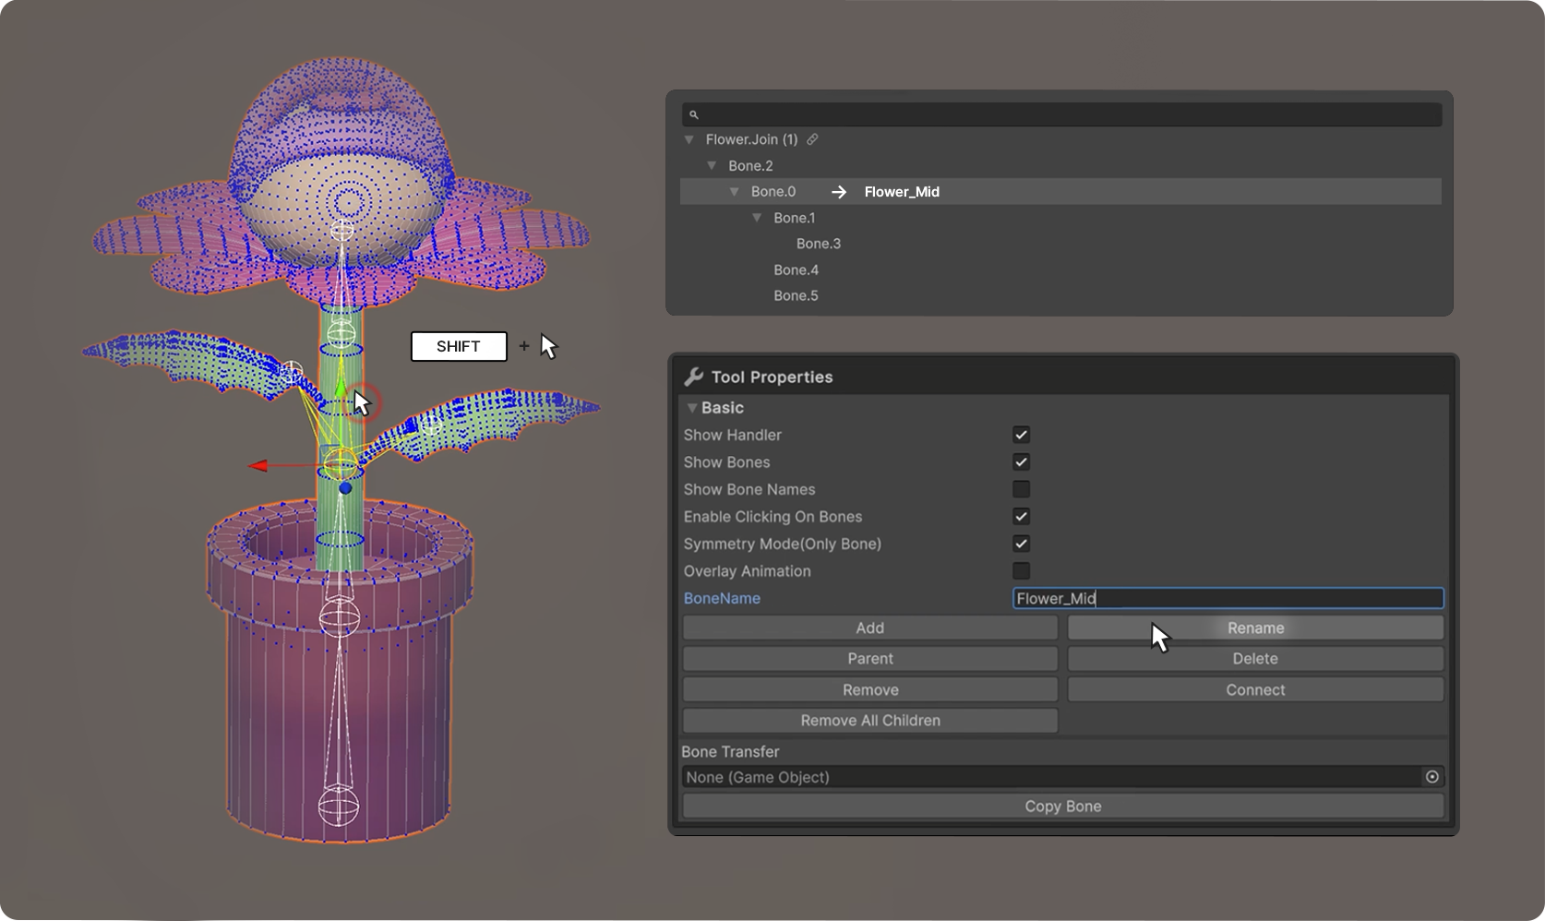The height and width of the screenshot is (921, 1545).
Task: Collapse the Bone.2 tree node
Action: click(x=712, y=166)
